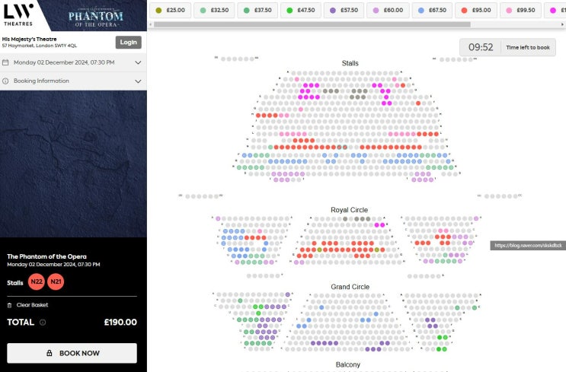The width and height of the screenshot is (566, 372).
Task: Expand the Booking Information chevron
Action: pyautogui.click(x=138, y=81)
